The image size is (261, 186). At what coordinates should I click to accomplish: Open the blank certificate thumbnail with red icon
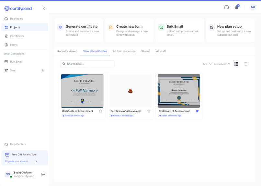(x=130, y=91)
